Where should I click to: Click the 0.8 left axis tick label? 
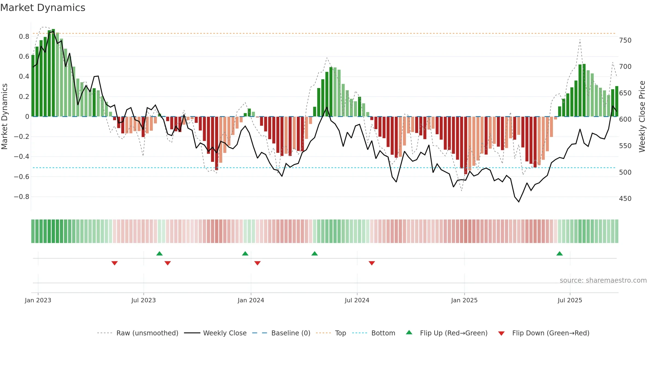(24, 37)
